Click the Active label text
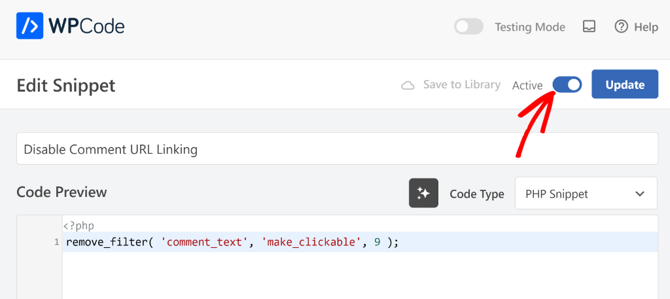 coord(527,86)
